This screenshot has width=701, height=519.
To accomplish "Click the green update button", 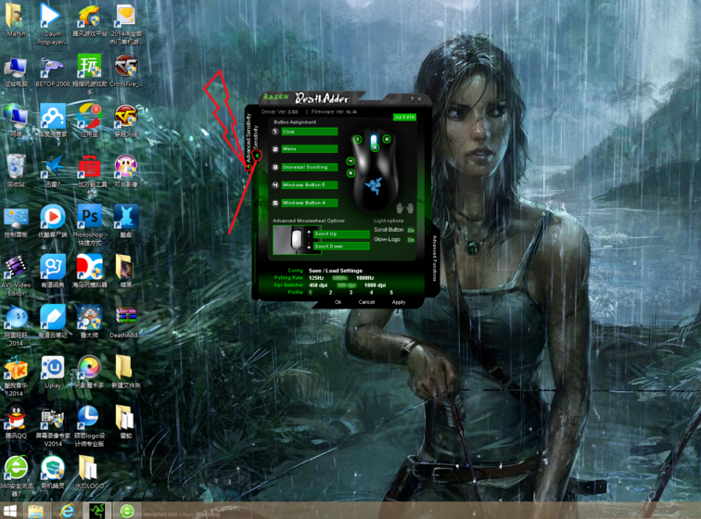I will [x=404, y=117].
